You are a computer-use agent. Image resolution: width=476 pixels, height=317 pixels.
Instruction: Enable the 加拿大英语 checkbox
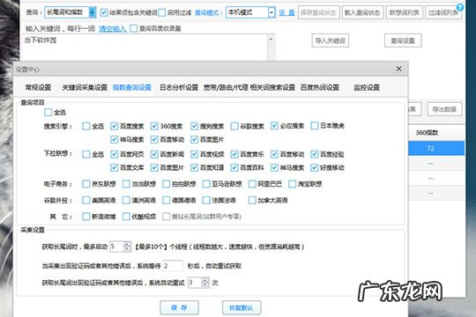(x=252, y=200)
